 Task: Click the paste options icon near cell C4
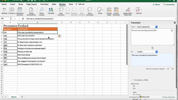point(60,36)
